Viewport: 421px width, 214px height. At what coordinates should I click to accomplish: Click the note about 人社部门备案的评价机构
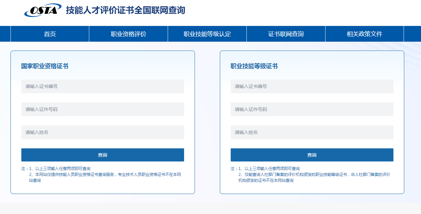tap(314, 175)
